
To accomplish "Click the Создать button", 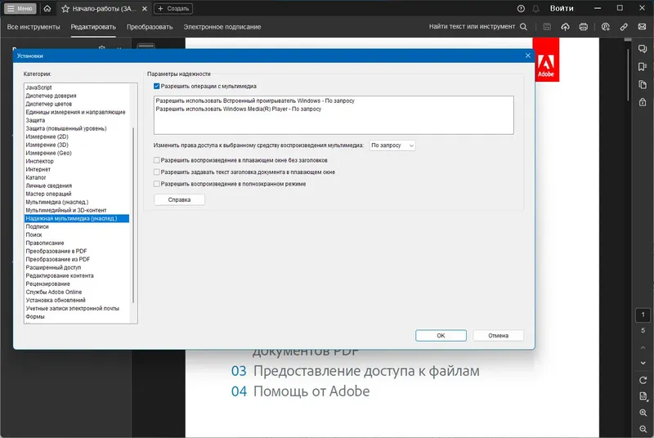I will pyautogui.click(x=173, y=8).
